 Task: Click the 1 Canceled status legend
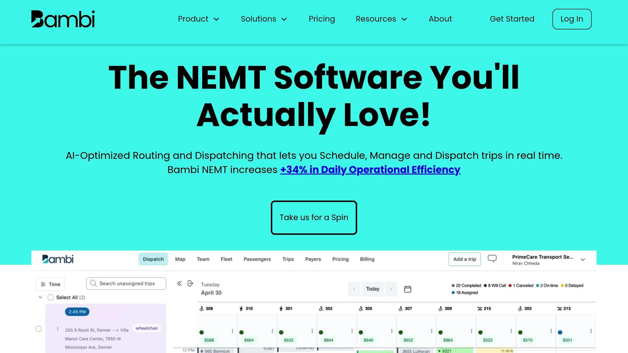[x=521, y=286]
